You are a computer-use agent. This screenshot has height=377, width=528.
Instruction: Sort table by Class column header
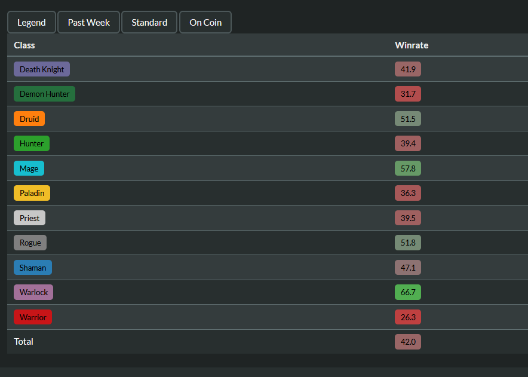tap(24, 45)
